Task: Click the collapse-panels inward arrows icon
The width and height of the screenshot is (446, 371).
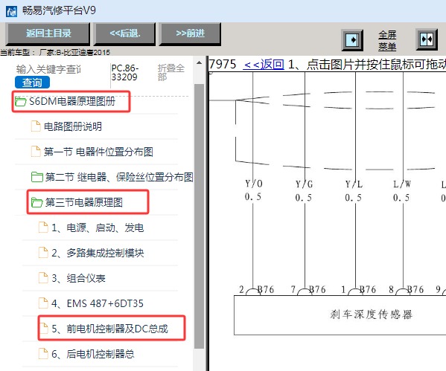Action: [x=427, y=39]
